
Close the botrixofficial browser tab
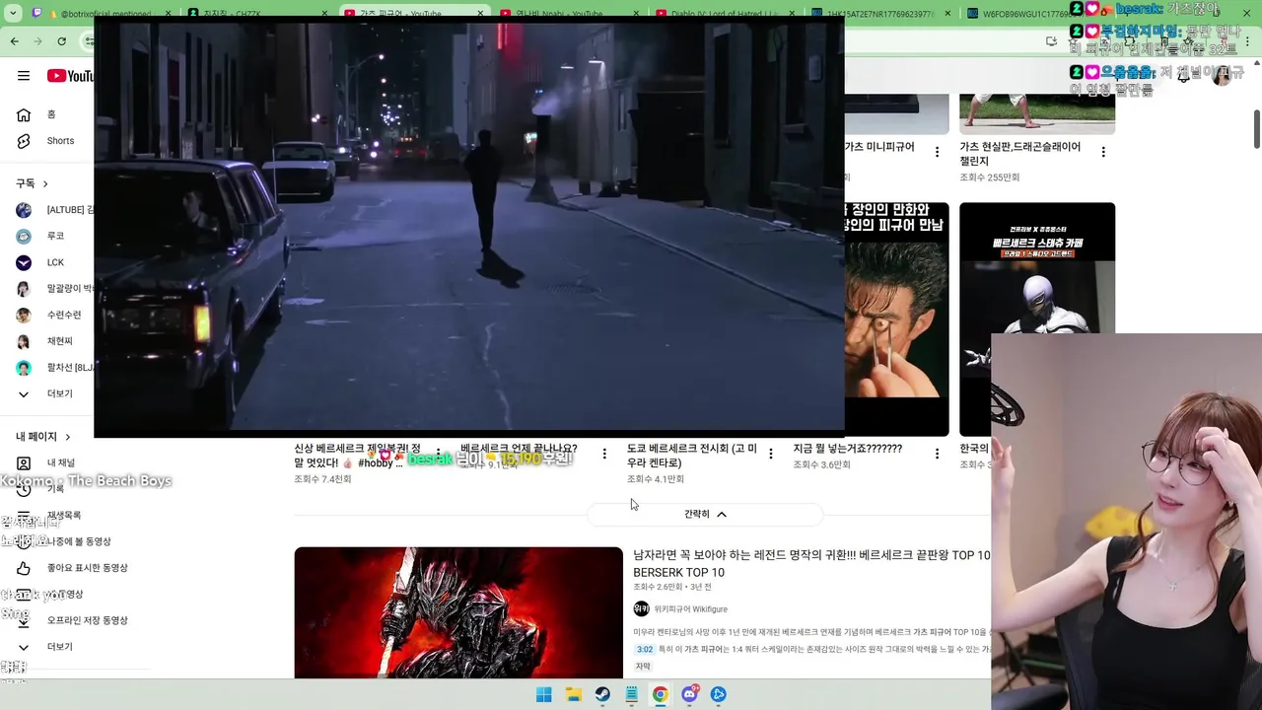[x=169, y=14]
